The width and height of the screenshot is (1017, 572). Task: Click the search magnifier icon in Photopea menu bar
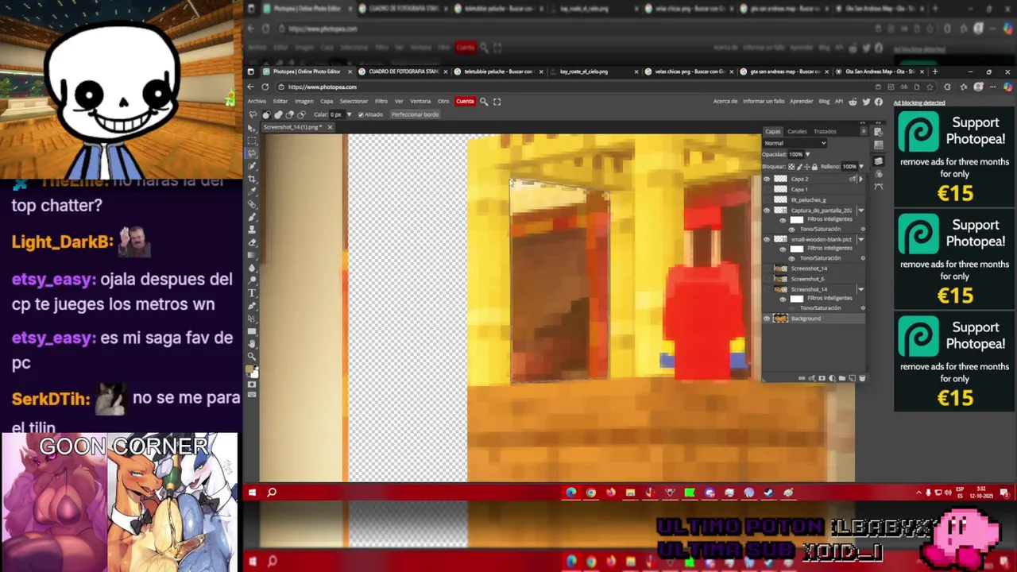coord(484,101)
